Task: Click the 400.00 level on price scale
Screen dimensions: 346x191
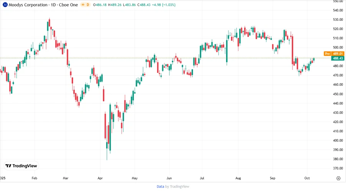Action: [x=338, y=140]
